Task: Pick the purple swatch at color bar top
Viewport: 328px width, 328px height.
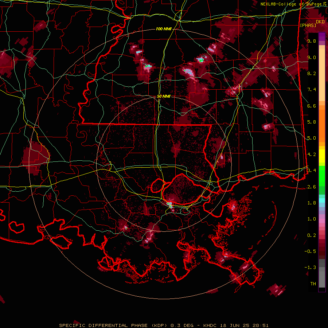Action: (322, 36)
